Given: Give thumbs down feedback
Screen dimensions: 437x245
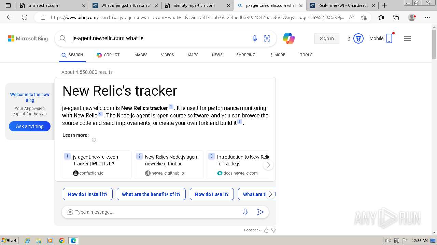Looking at the screenshot, I should 273,230.
